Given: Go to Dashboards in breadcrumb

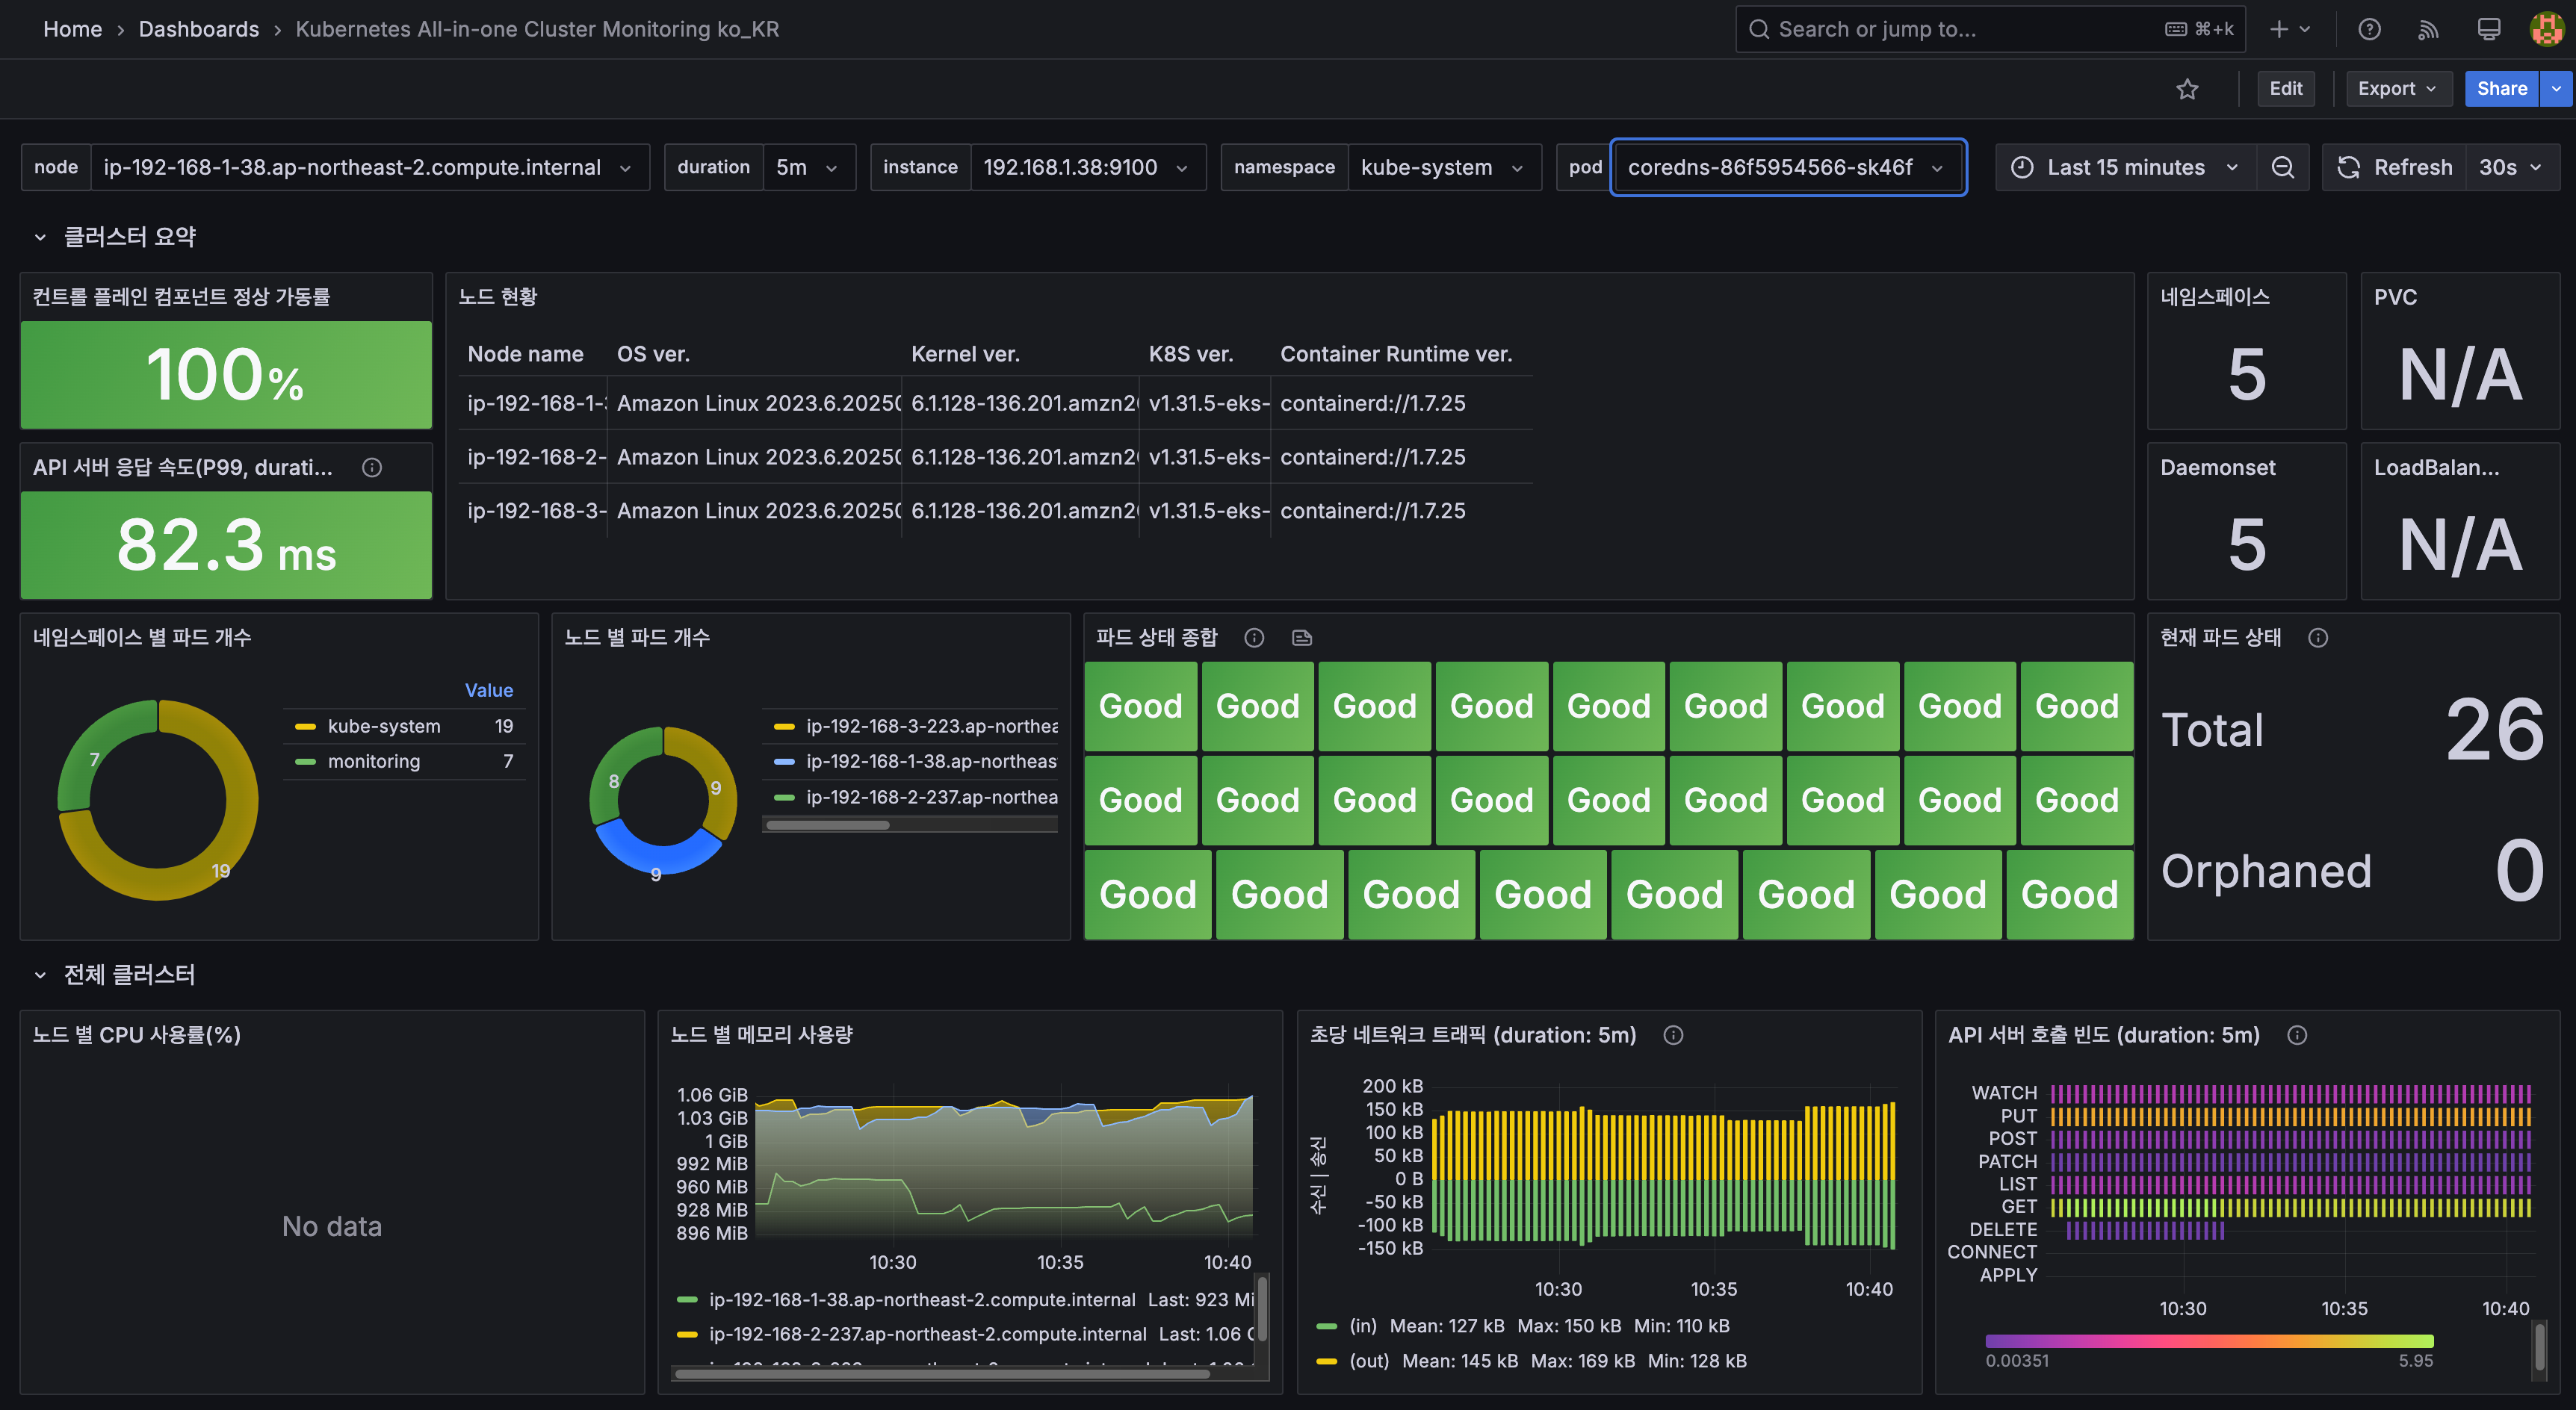Looking at the screenshot, I should [x=198, y=29].
